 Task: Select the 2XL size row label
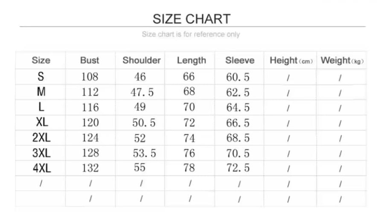(x=41, y=137)
